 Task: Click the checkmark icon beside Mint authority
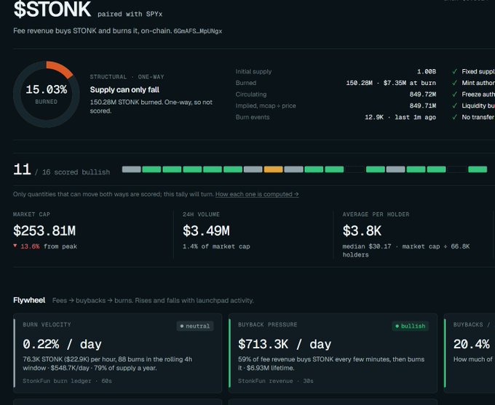click(x=454, y=83)
